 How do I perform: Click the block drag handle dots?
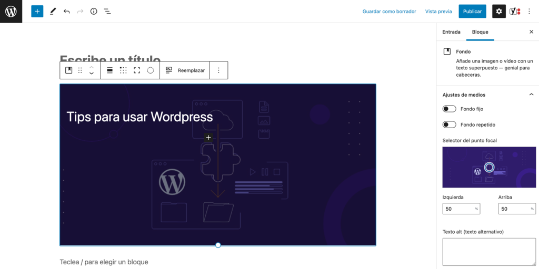pos(80,70)
